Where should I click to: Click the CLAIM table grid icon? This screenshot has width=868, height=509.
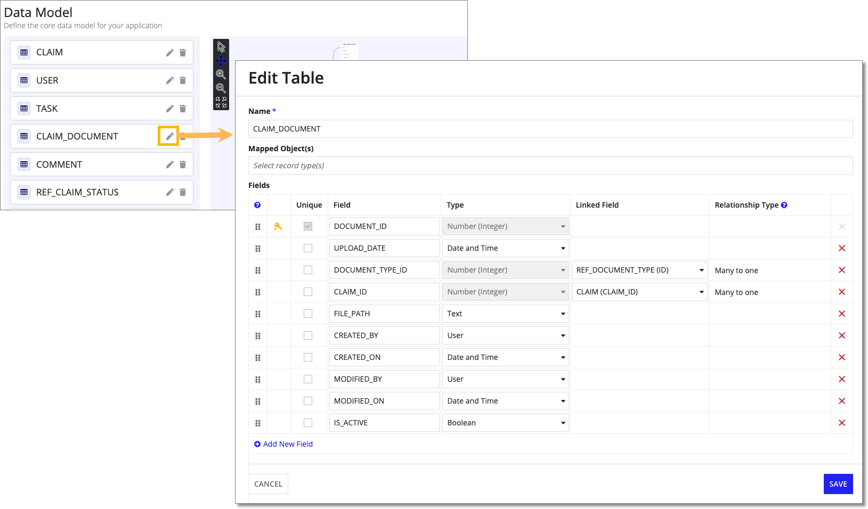pos(24,52)
